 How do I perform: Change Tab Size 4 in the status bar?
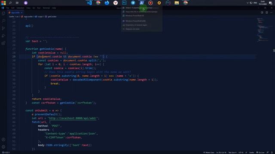[x=232, y=152]
